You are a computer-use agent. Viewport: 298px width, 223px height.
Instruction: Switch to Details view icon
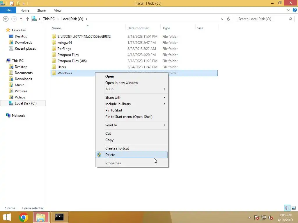[x=287, y=208]
